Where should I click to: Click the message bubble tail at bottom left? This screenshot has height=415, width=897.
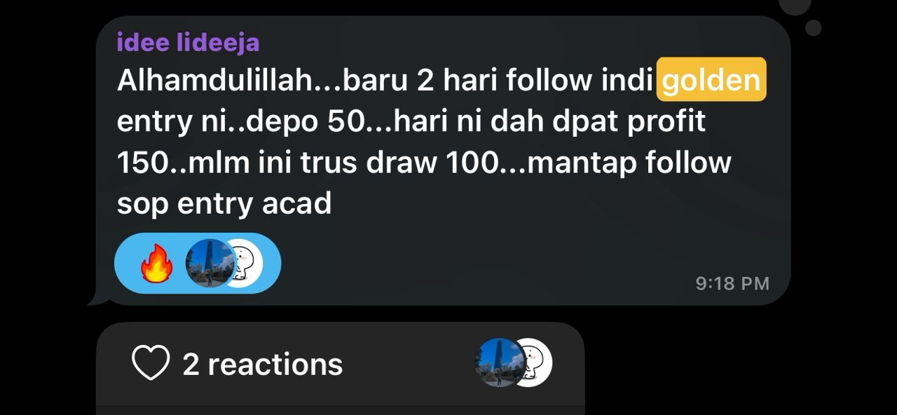click(x=98, y=299)
